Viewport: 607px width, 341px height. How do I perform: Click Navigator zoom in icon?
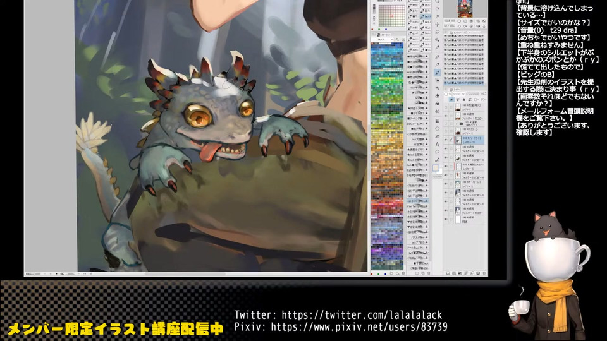465,21
